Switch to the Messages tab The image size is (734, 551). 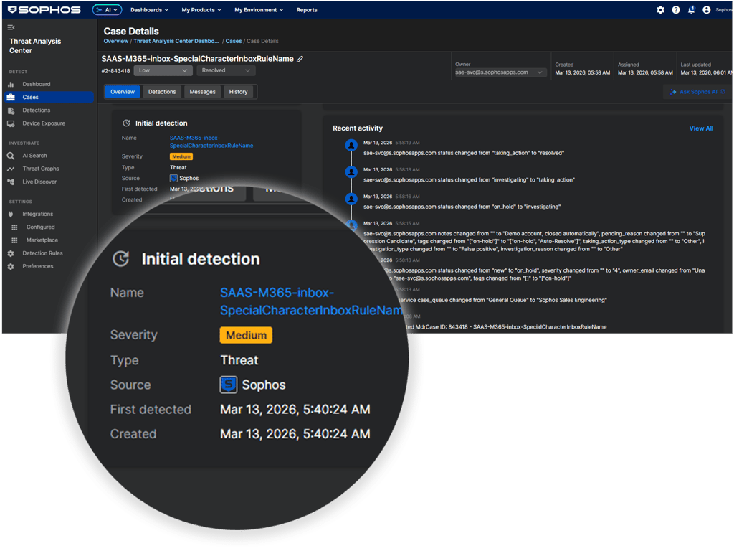[203, 92]
